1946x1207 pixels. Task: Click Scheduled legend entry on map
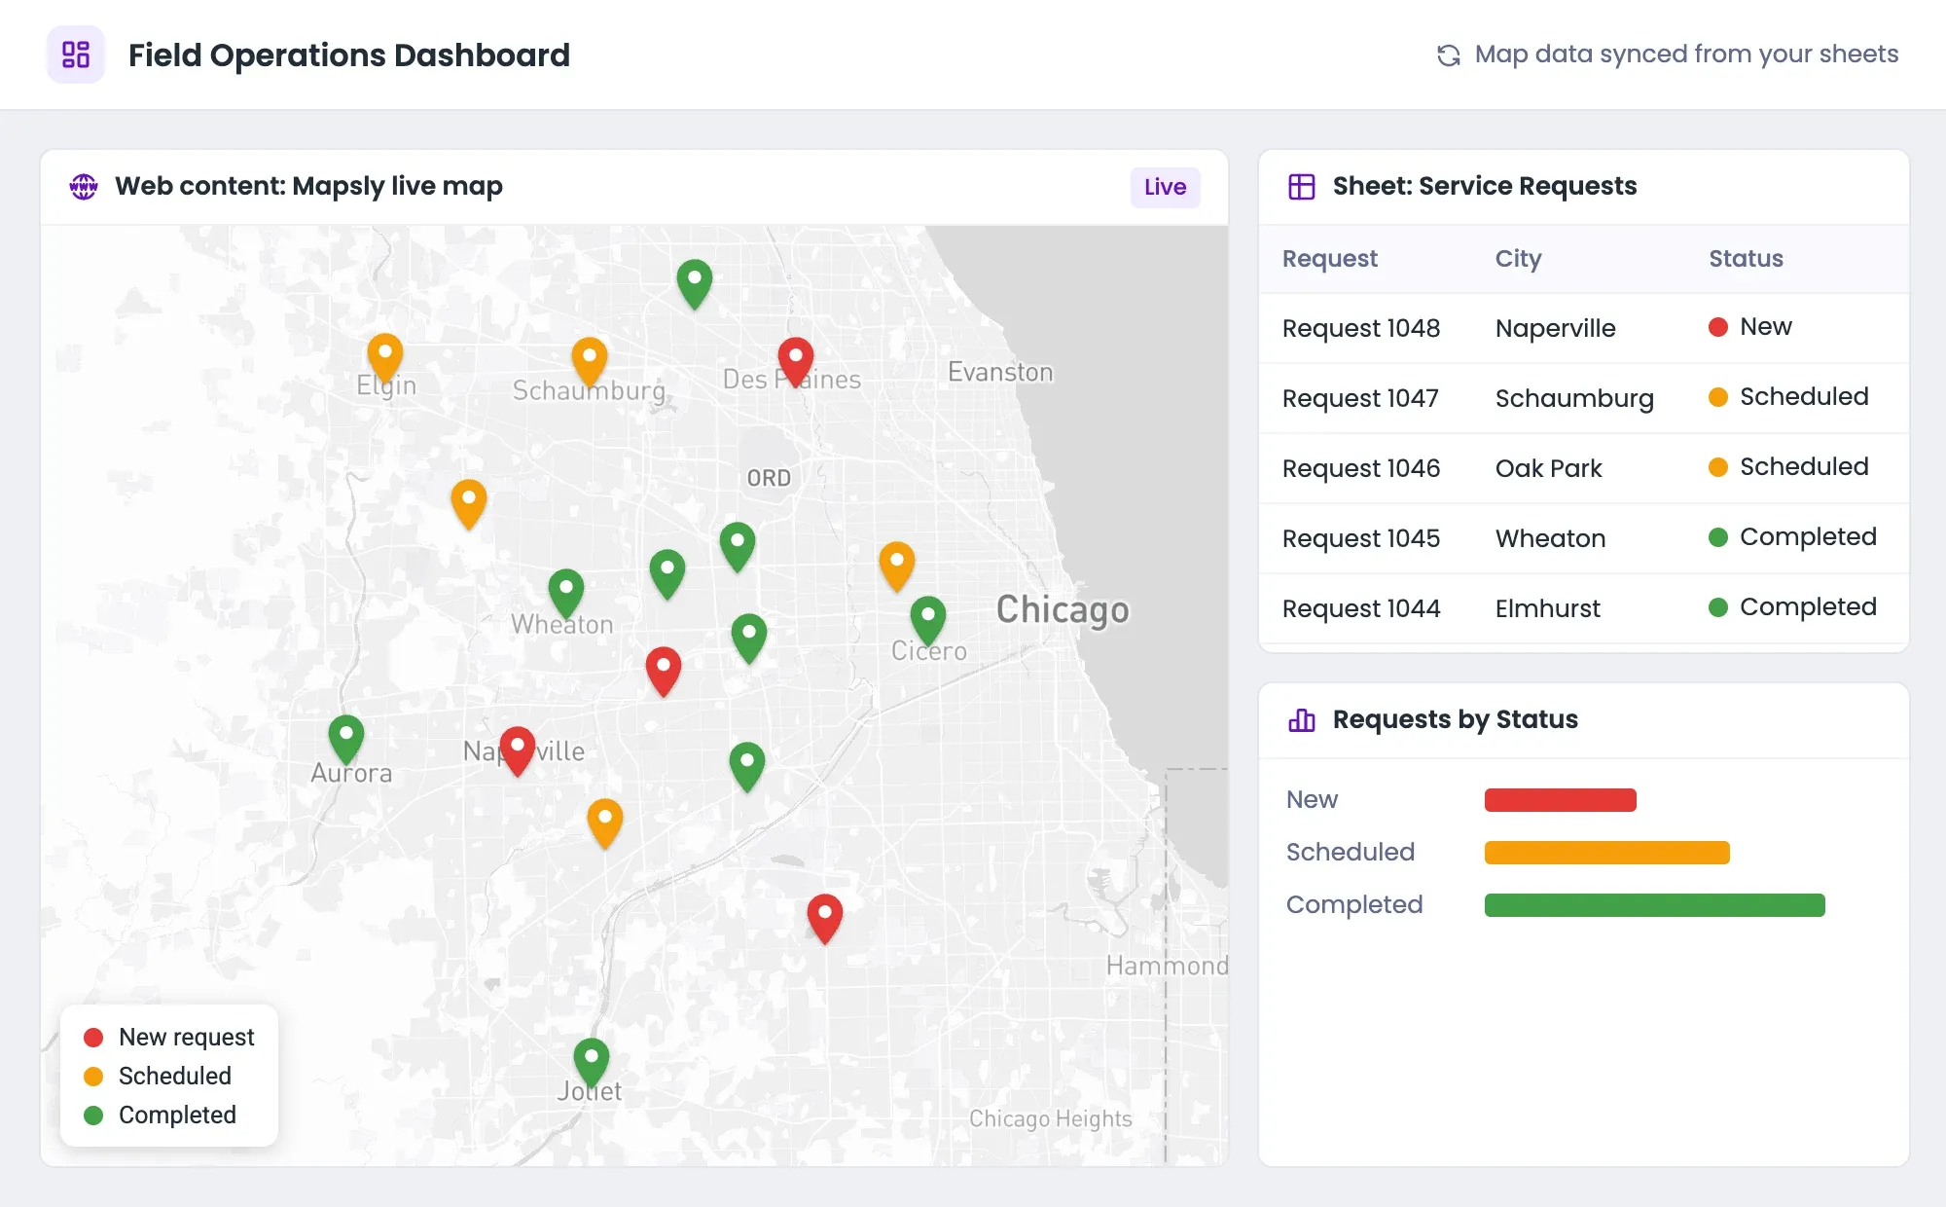pyautogui.click(x=157, y=1077)
